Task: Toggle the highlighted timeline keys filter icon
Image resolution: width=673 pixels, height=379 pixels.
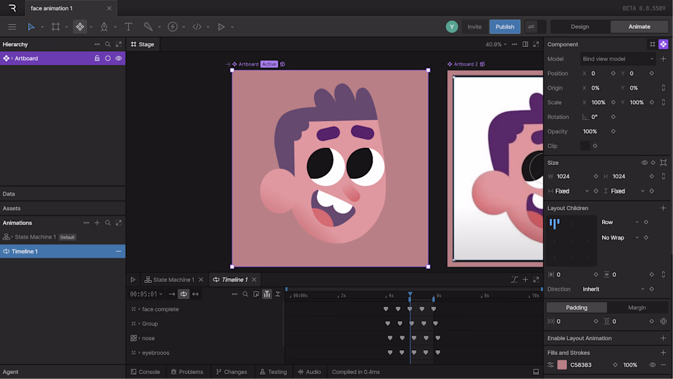Action: pyautogui.click(x=267, y=294)
